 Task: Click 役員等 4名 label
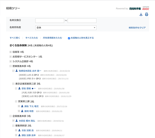tap(18, 52)
